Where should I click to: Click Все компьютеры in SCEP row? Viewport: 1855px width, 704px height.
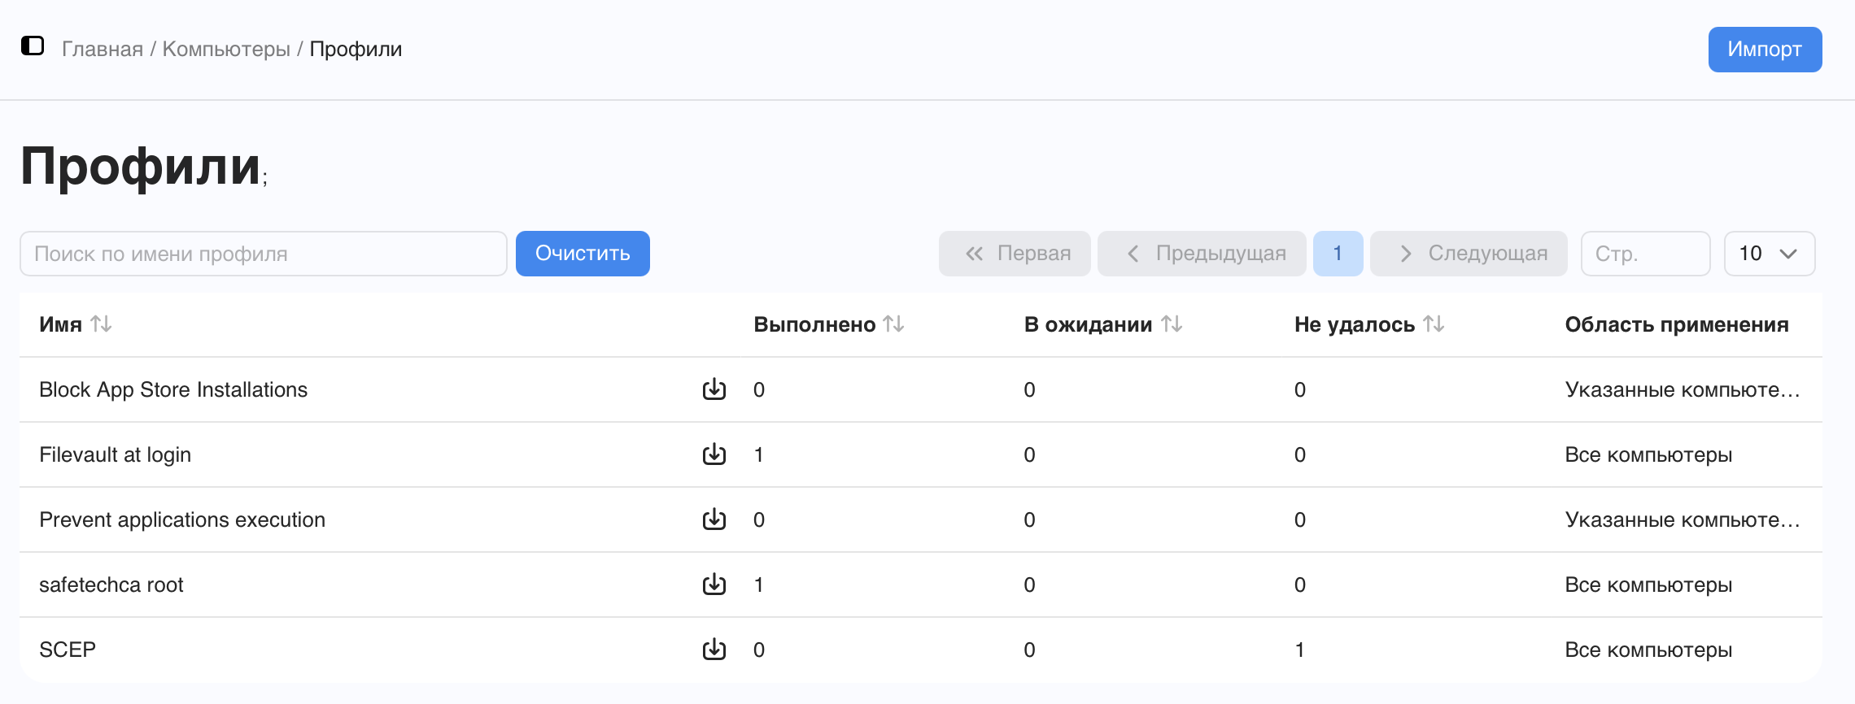tap(1648, 650)
